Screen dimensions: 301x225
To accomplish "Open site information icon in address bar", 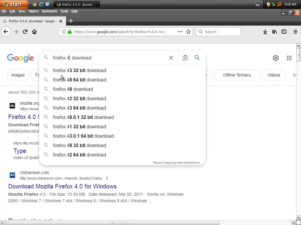I will click(x=64, y=32).
